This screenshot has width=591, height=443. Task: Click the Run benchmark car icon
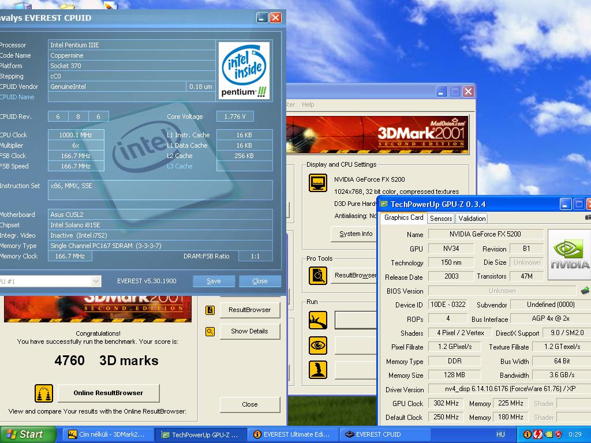(318, 321)
